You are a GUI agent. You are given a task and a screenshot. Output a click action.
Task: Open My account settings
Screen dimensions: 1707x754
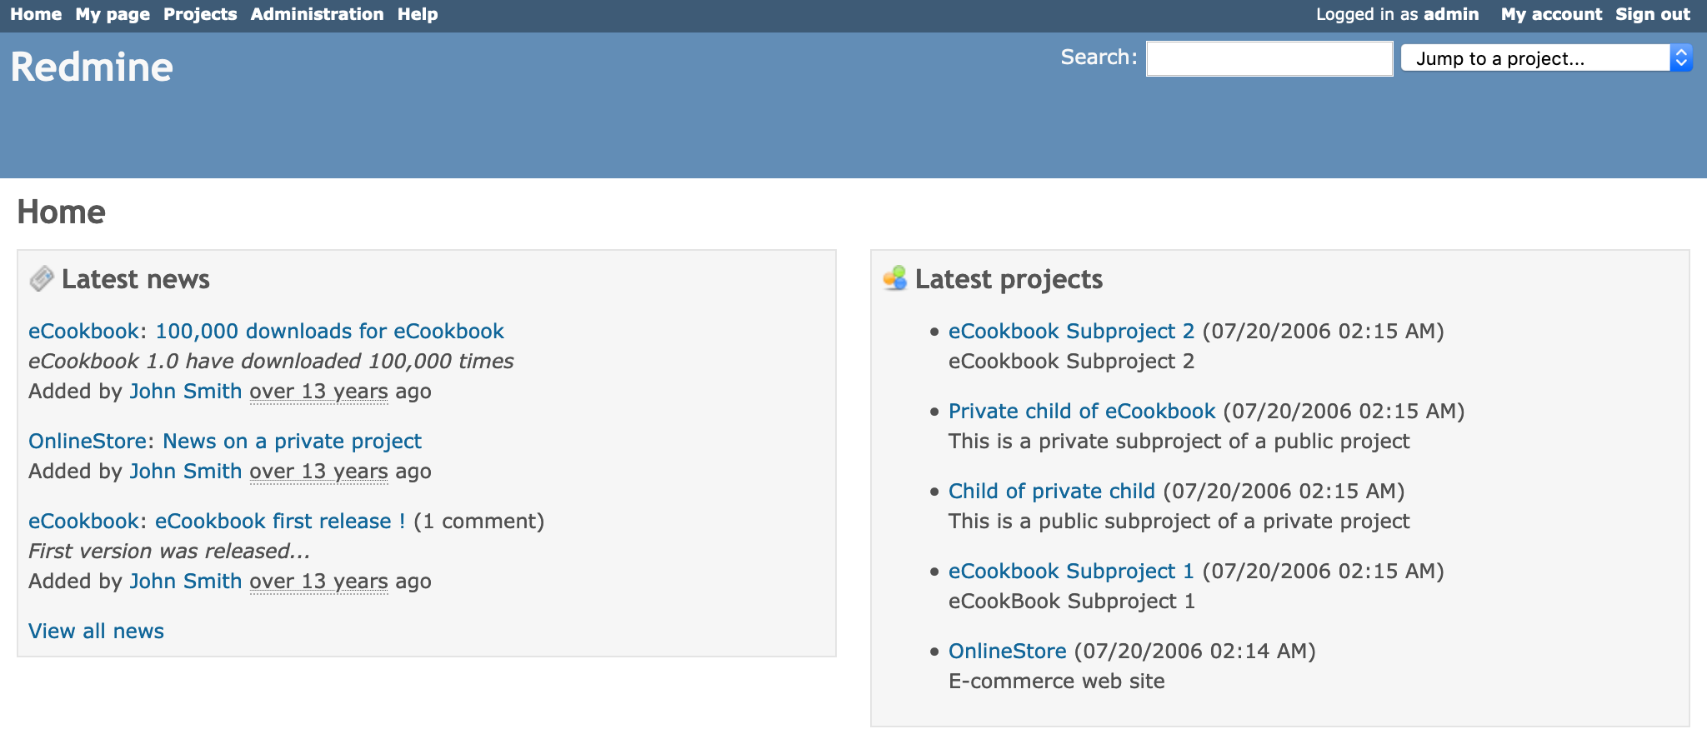[x=1550, y=14]
